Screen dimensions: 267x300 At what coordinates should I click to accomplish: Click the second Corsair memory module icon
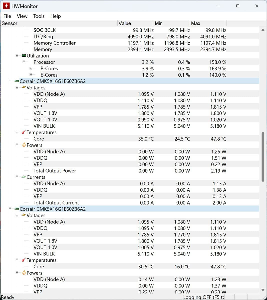(x=17, y=209)
